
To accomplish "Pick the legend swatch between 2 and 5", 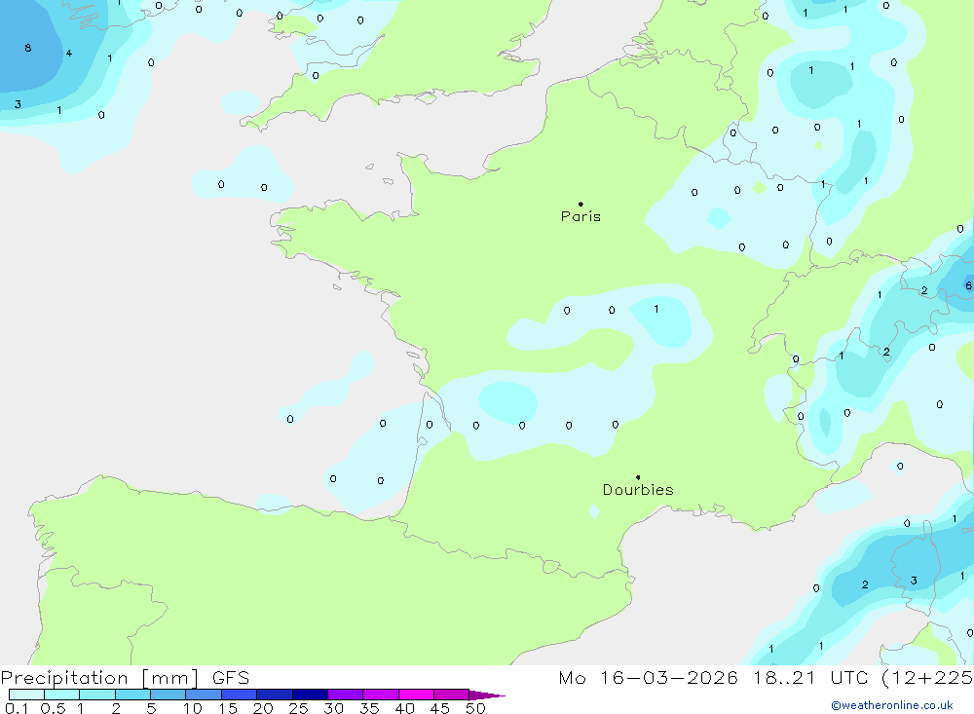I will (132, 695).
